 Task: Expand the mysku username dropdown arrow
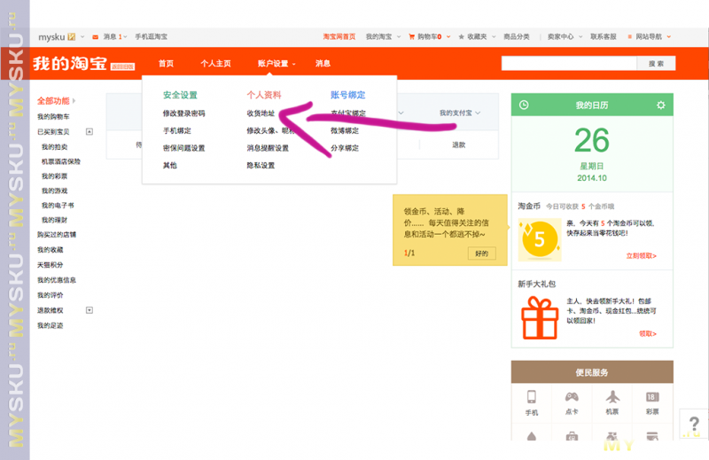82,36
